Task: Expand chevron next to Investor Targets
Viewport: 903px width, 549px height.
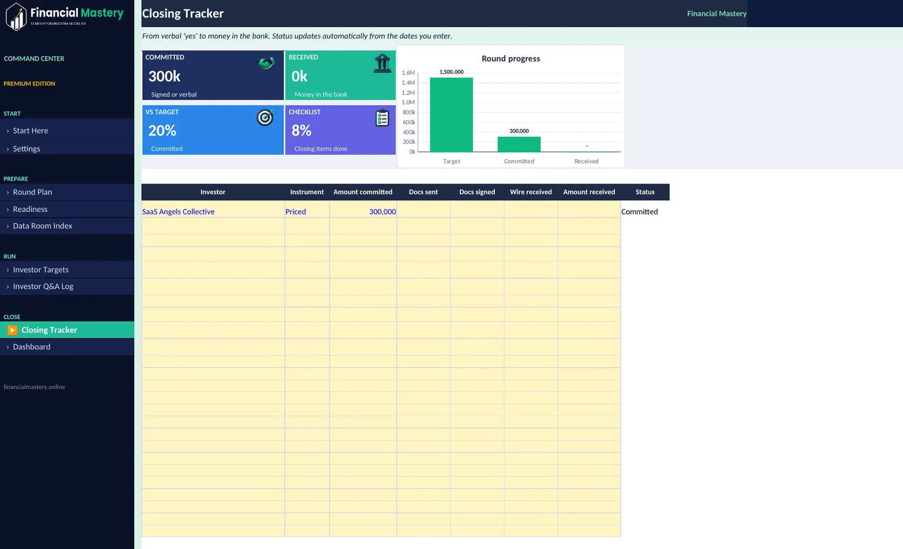Action: click(7, 270)
